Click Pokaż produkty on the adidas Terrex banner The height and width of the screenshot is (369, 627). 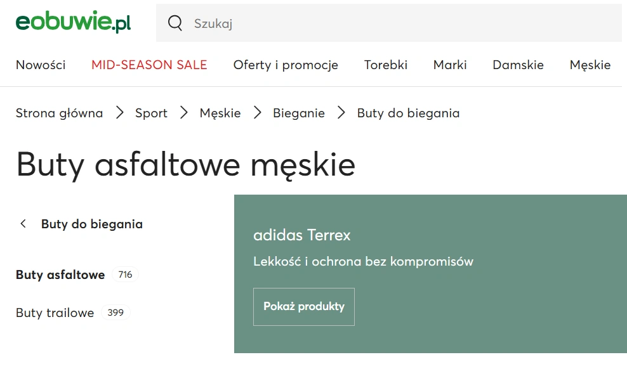(x=303, y=306)
